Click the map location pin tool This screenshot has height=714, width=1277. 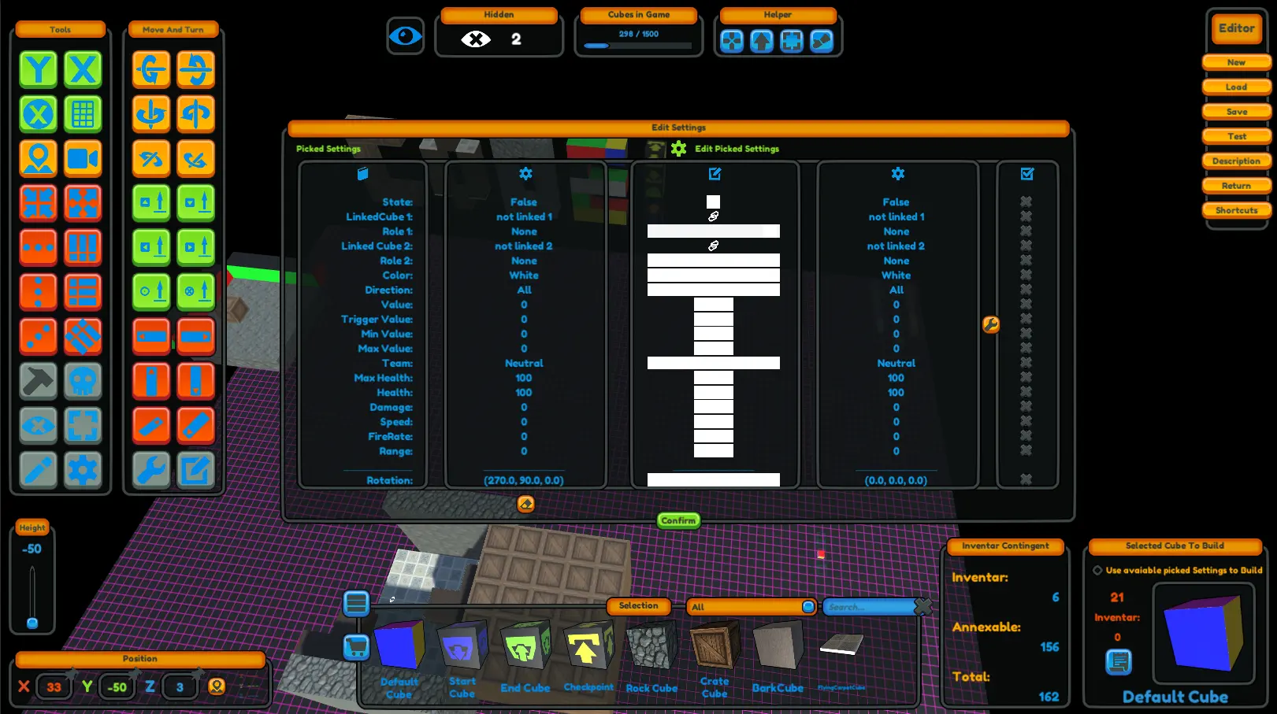click(38, 159)
